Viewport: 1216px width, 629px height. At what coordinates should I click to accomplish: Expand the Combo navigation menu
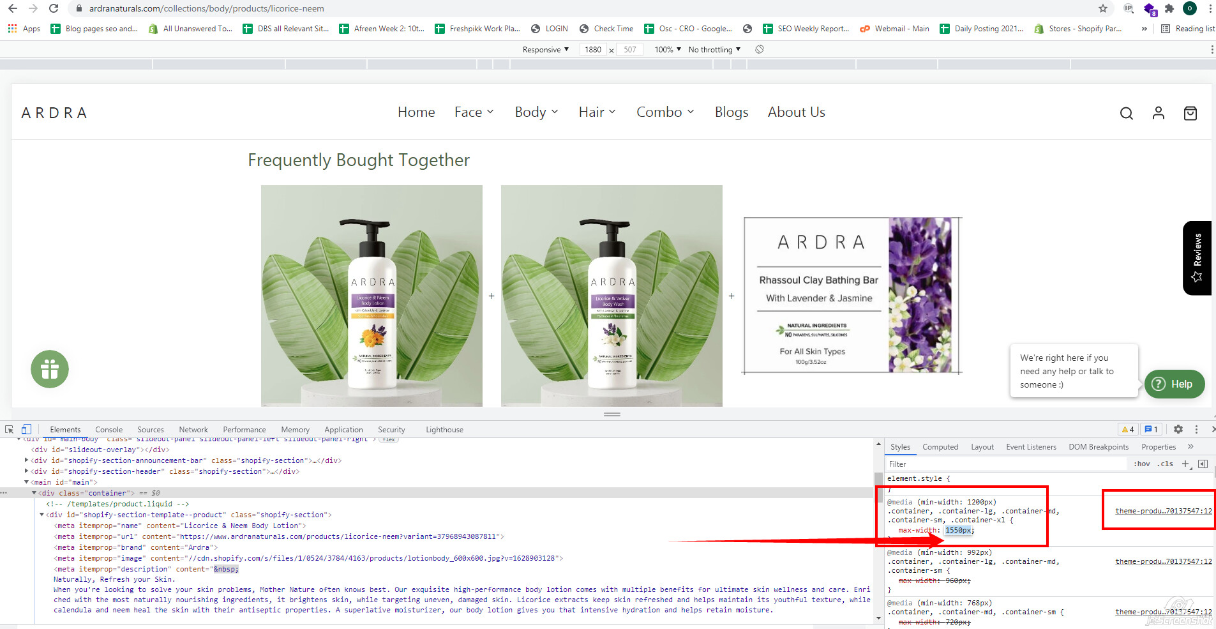[665, 112]
